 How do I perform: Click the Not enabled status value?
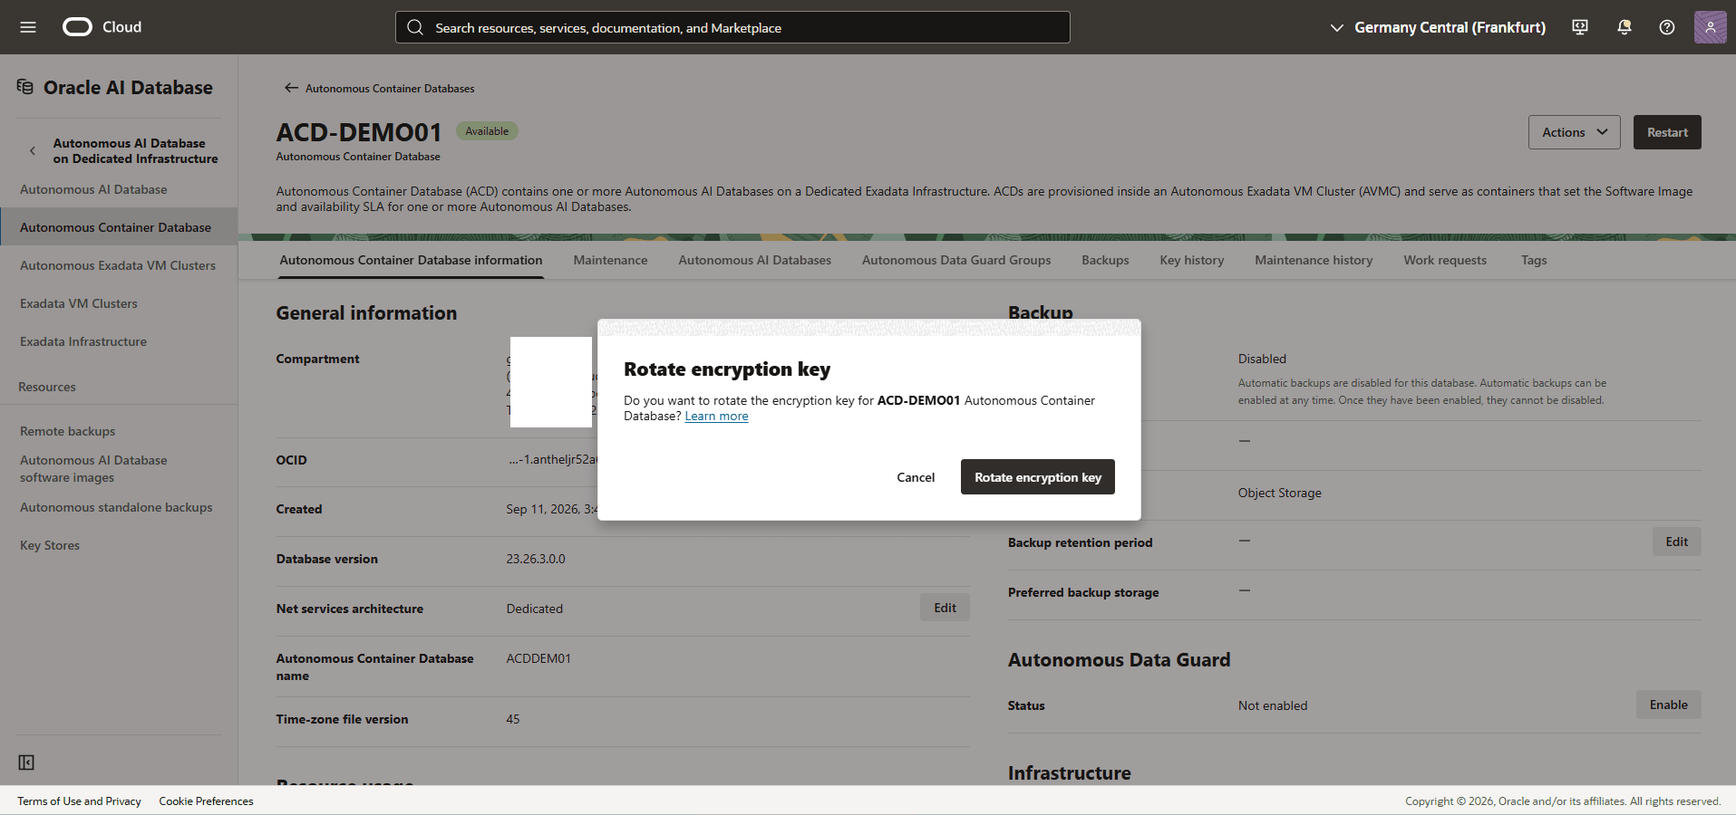[1273, 705]
